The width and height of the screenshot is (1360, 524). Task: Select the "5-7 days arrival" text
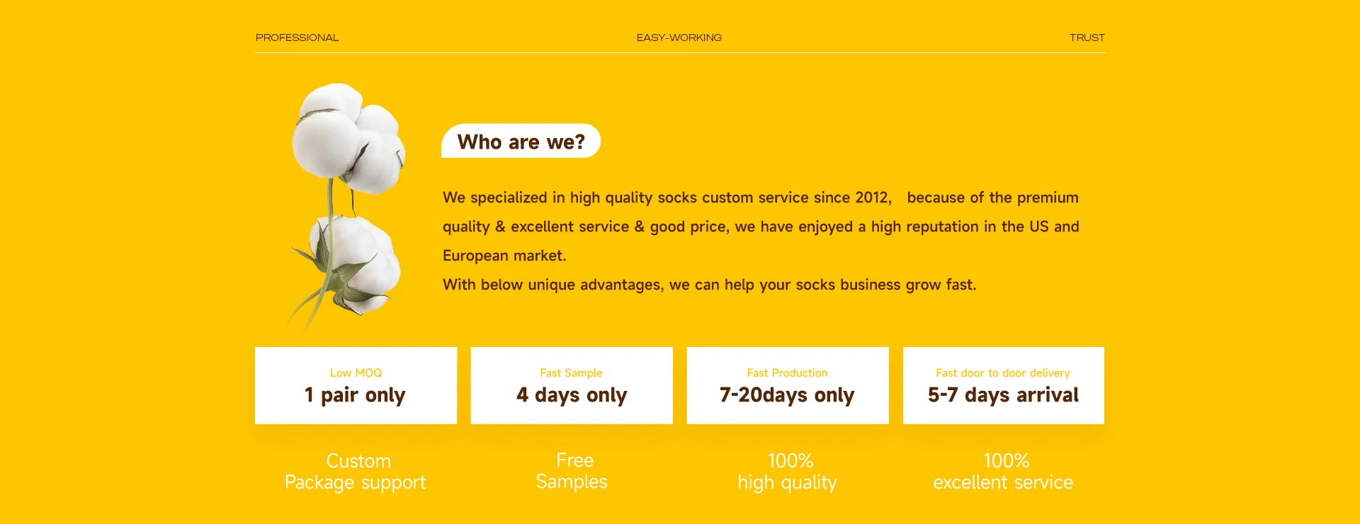1003,395
